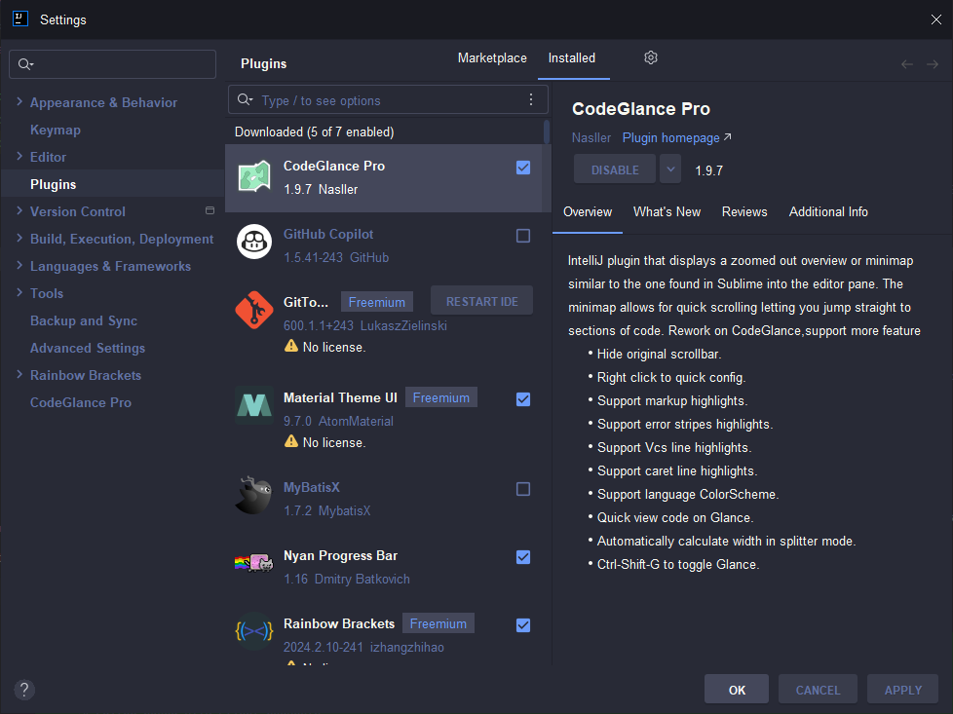Click the MyBatisX bird icon
The height and width of the screenshot is (714, 953).
(x=254, y=495)
